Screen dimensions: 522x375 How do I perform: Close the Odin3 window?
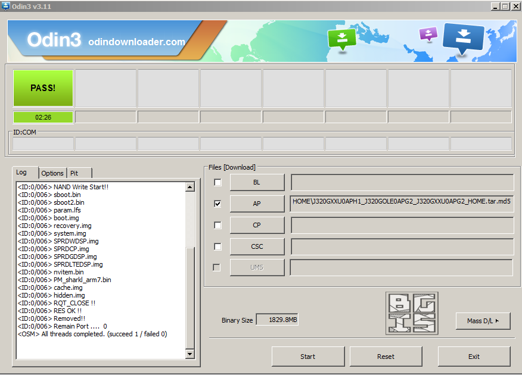(516, 6)
